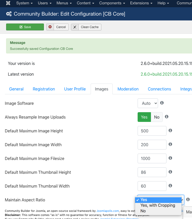Open the Image Software dropdown
Viewport: 192px width, 219px height.
pos(148,103)
